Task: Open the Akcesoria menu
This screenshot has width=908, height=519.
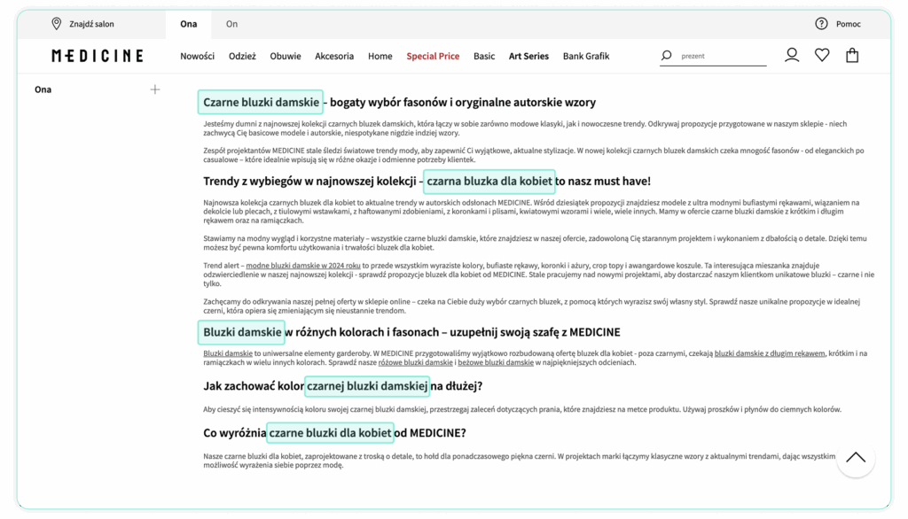Action: pyautogui.click(x=334, y=56)
